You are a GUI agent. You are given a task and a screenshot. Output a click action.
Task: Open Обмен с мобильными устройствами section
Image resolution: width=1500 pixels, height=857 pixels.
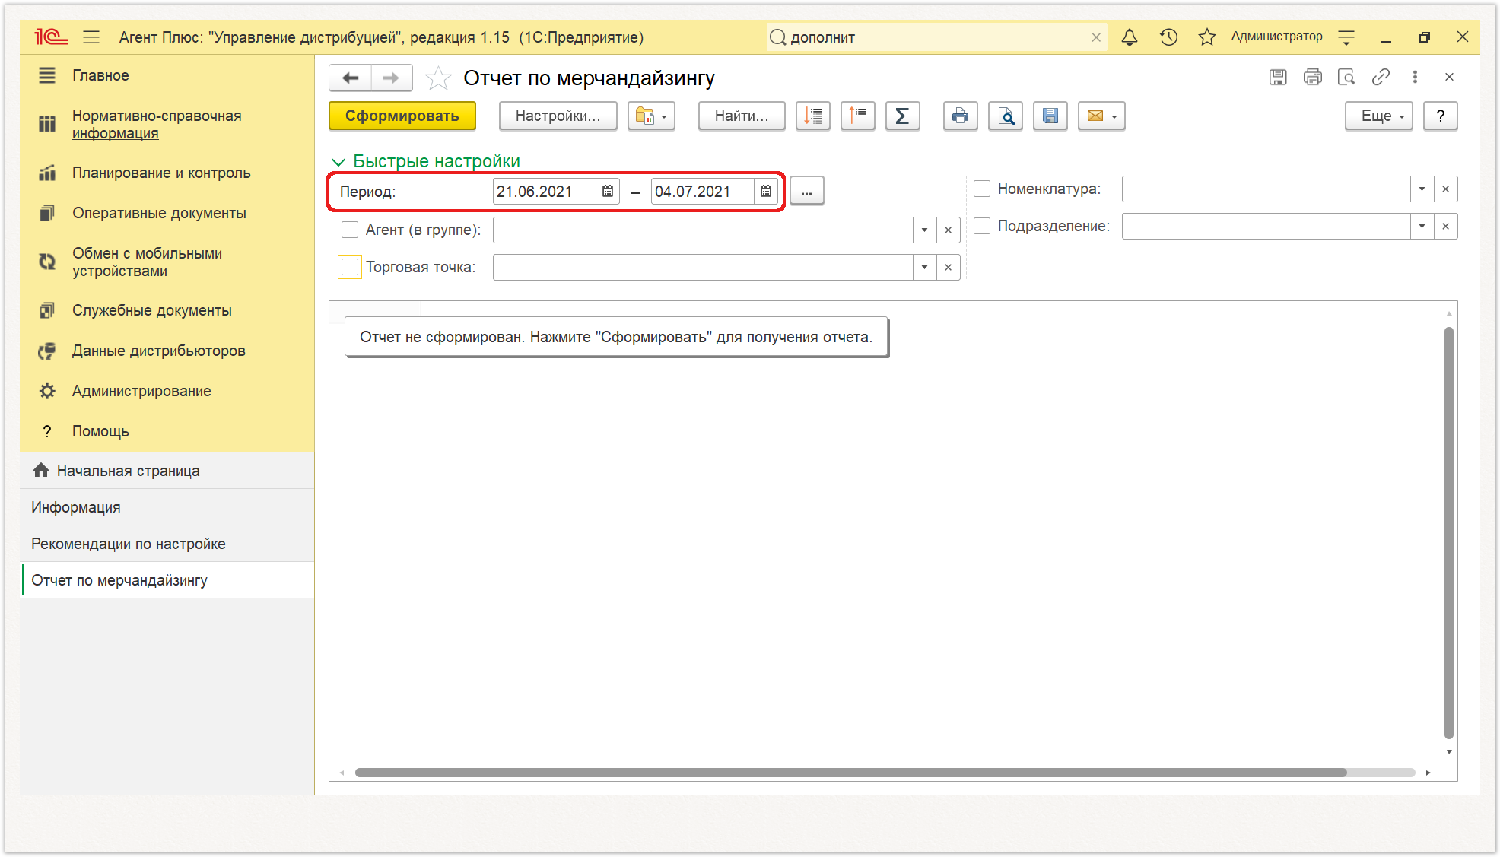[147, 262]
